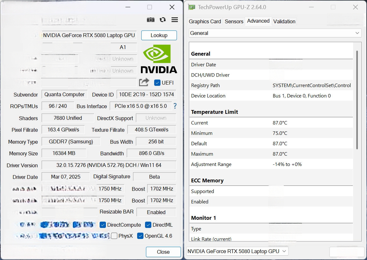Click the 408.5 GTexel/s value
Screen dimensions: 367x260
[x=152, y=130]
